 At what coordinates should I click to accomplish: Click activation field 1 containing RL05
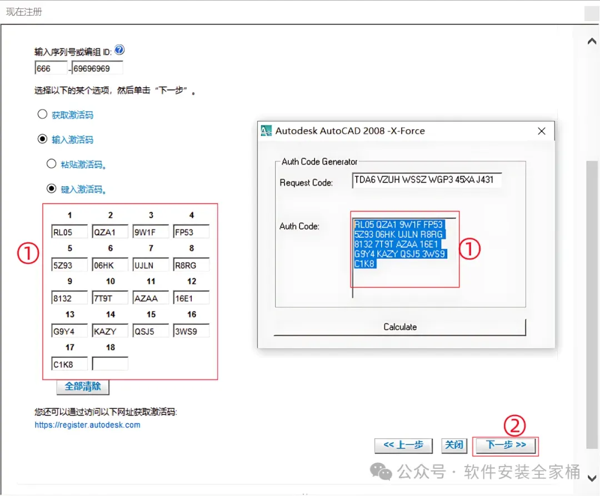pos(69,232)
